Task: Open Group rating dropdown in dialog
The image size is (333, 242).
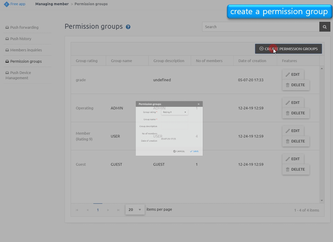Action: coord(174,112)
